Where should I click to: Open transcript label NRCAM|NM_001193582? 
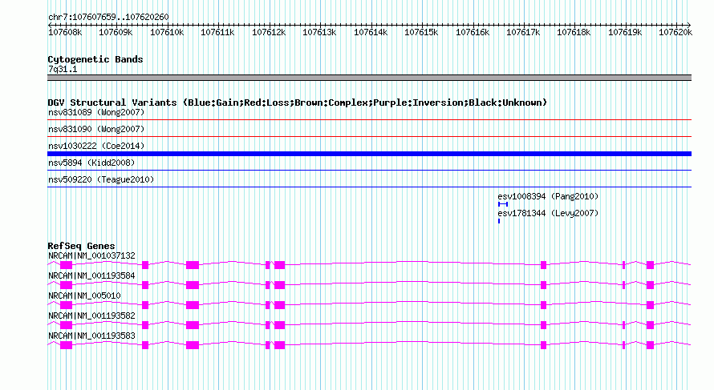click(x=91, y=316)
